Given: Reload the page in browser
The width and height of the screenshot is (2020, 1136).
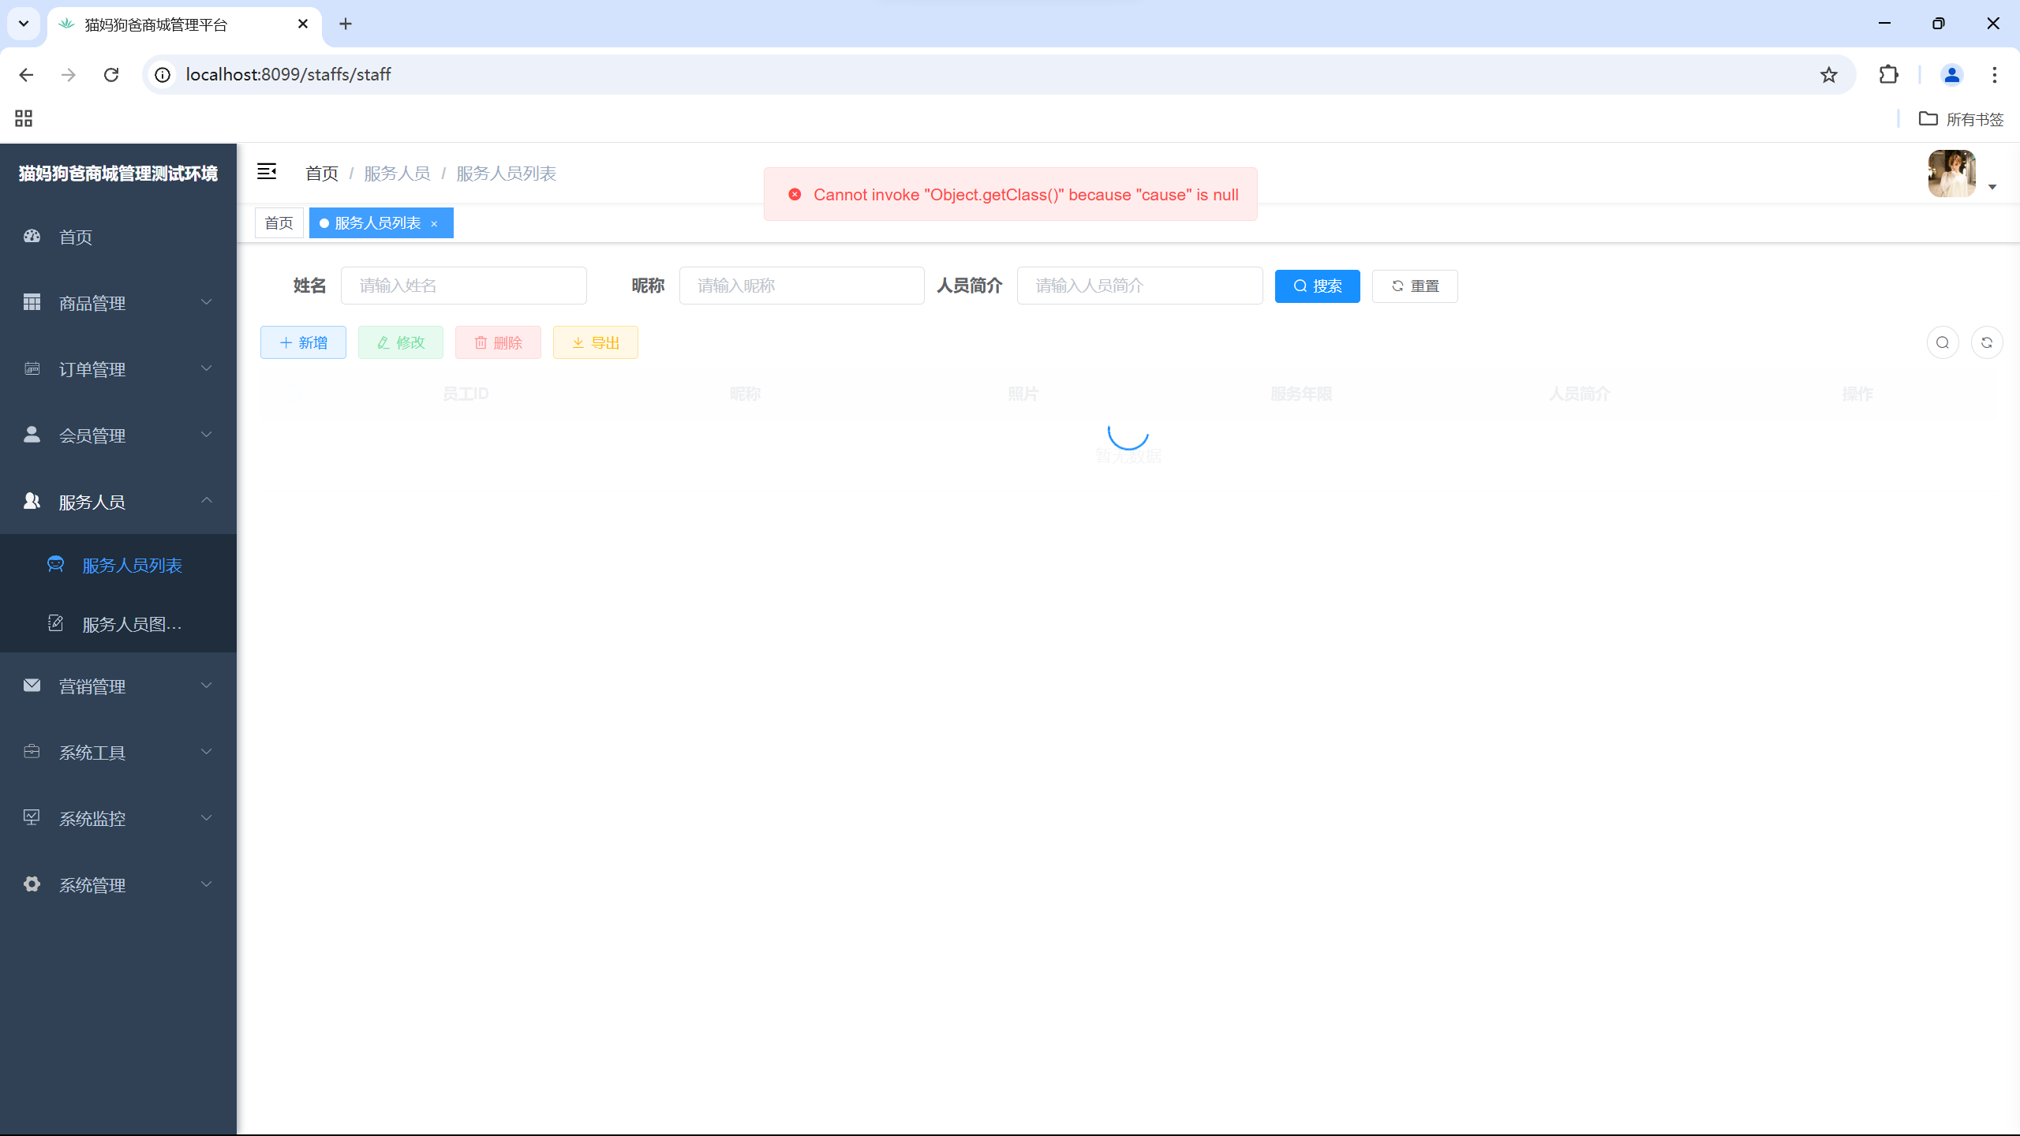Looking at the screenshot, I should [x=111, y=75].
